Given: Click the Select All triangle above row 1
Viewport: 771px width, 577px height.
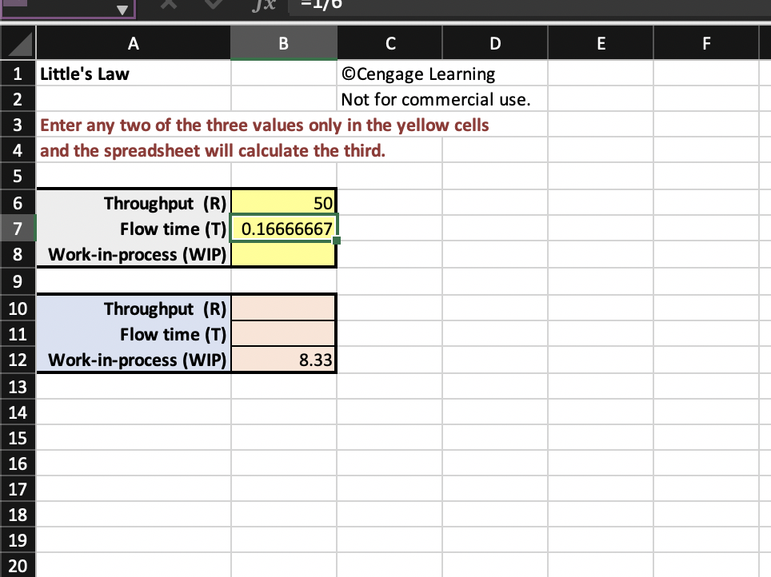Looking at the screenshot, I should click(x=17, y=42).
